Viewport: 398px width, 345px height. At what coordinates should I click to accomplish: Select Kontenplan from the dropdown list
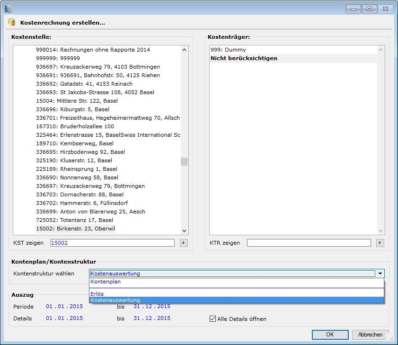[106, 282]
